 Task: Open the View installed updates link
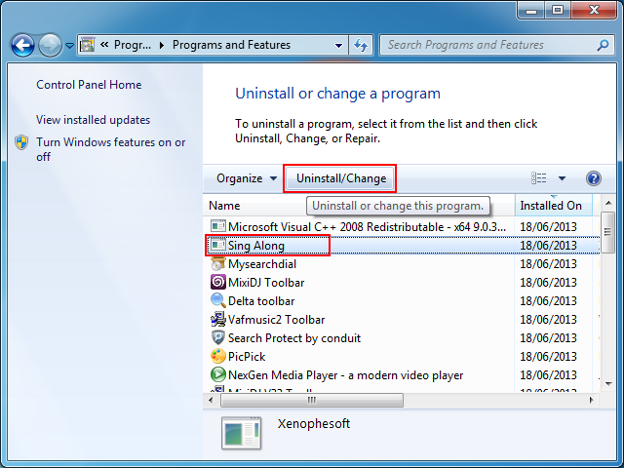pyautogui.click(x=94, y=120)
